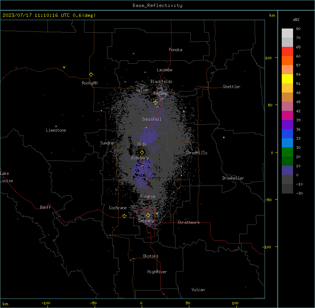Screen dimensions: 315x308
Task: Click the Drumheller label
Action: 233,178
